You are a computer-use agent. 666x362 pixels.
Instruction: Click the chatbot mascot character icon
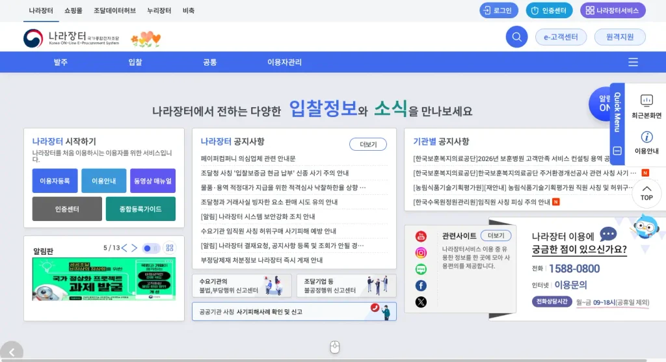tap(645, 227)
